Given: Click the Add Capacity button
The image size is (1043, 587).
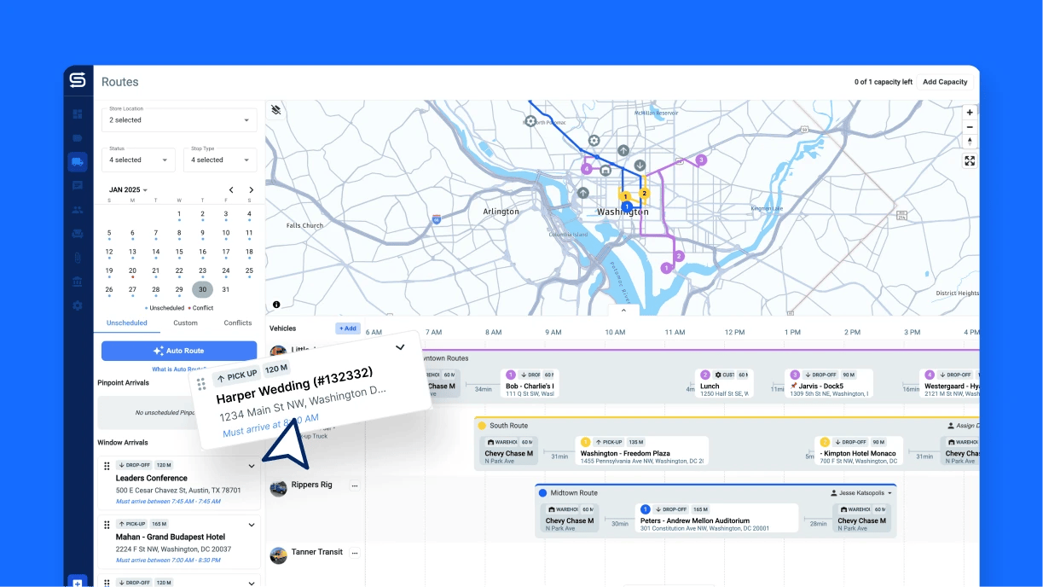Looking at the screenshot, I should [945, 82].
